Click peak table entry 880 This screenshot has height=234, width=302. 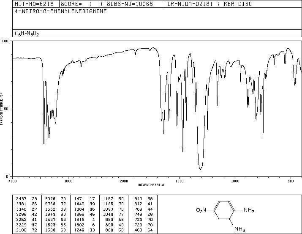[x=109, y=230]
